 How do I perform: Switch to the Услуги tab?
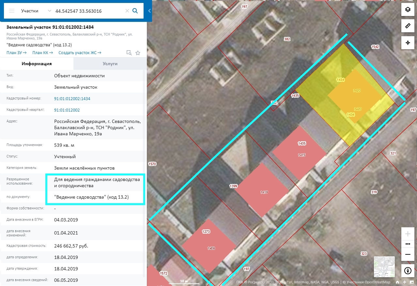[110, 64]
